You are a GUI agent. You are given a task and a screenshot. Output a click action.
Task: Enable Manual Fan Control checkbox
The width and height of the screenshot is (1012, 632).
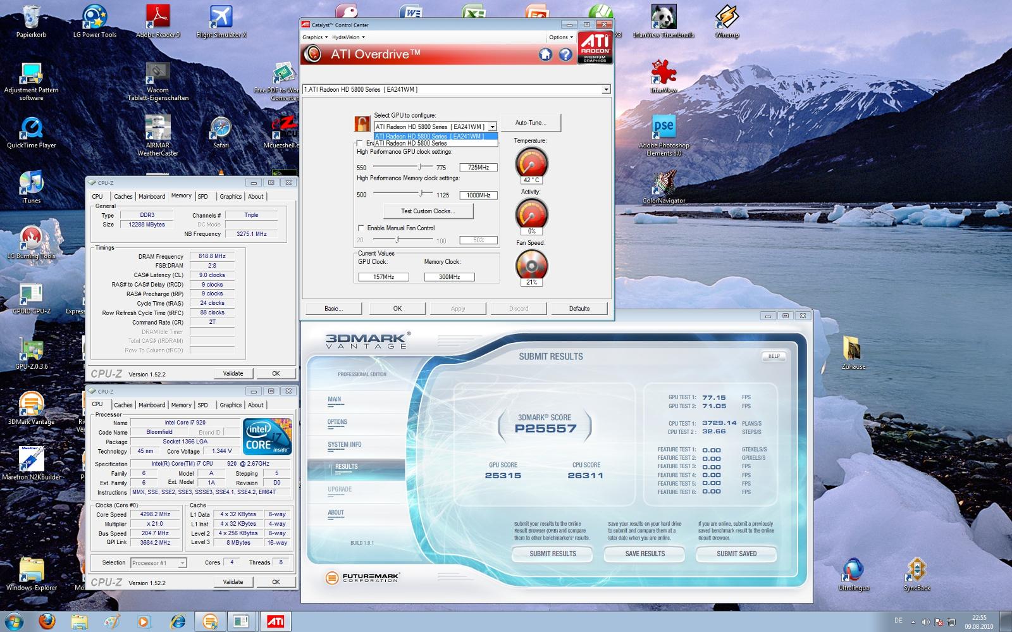tap(361, 228)
